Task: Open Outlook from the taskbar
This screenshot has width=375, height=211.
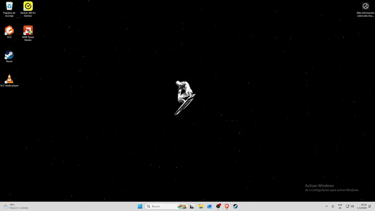Action: [x=209, y=206]
